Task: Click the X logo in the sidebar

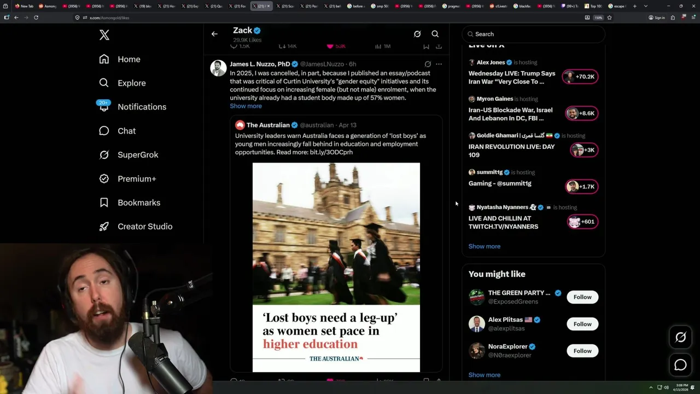Action: 104,35
